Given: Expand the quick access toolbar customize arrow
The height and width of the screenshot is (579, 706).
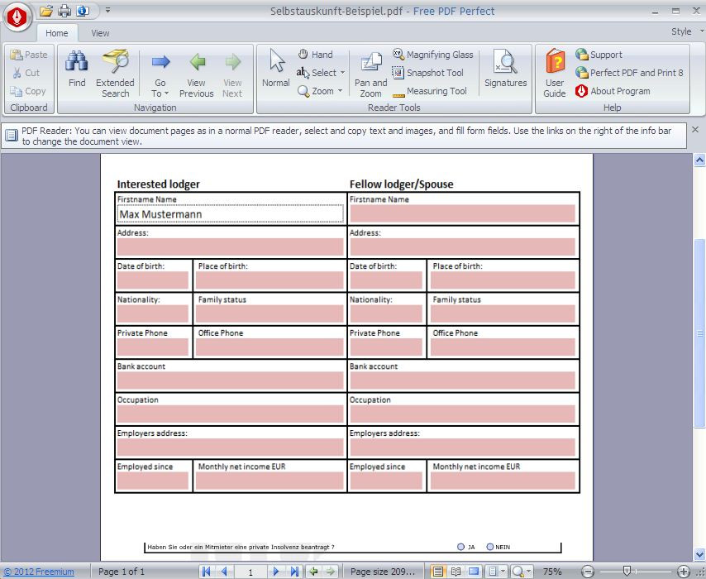Looking at the screenshot, I should (107, 10).
